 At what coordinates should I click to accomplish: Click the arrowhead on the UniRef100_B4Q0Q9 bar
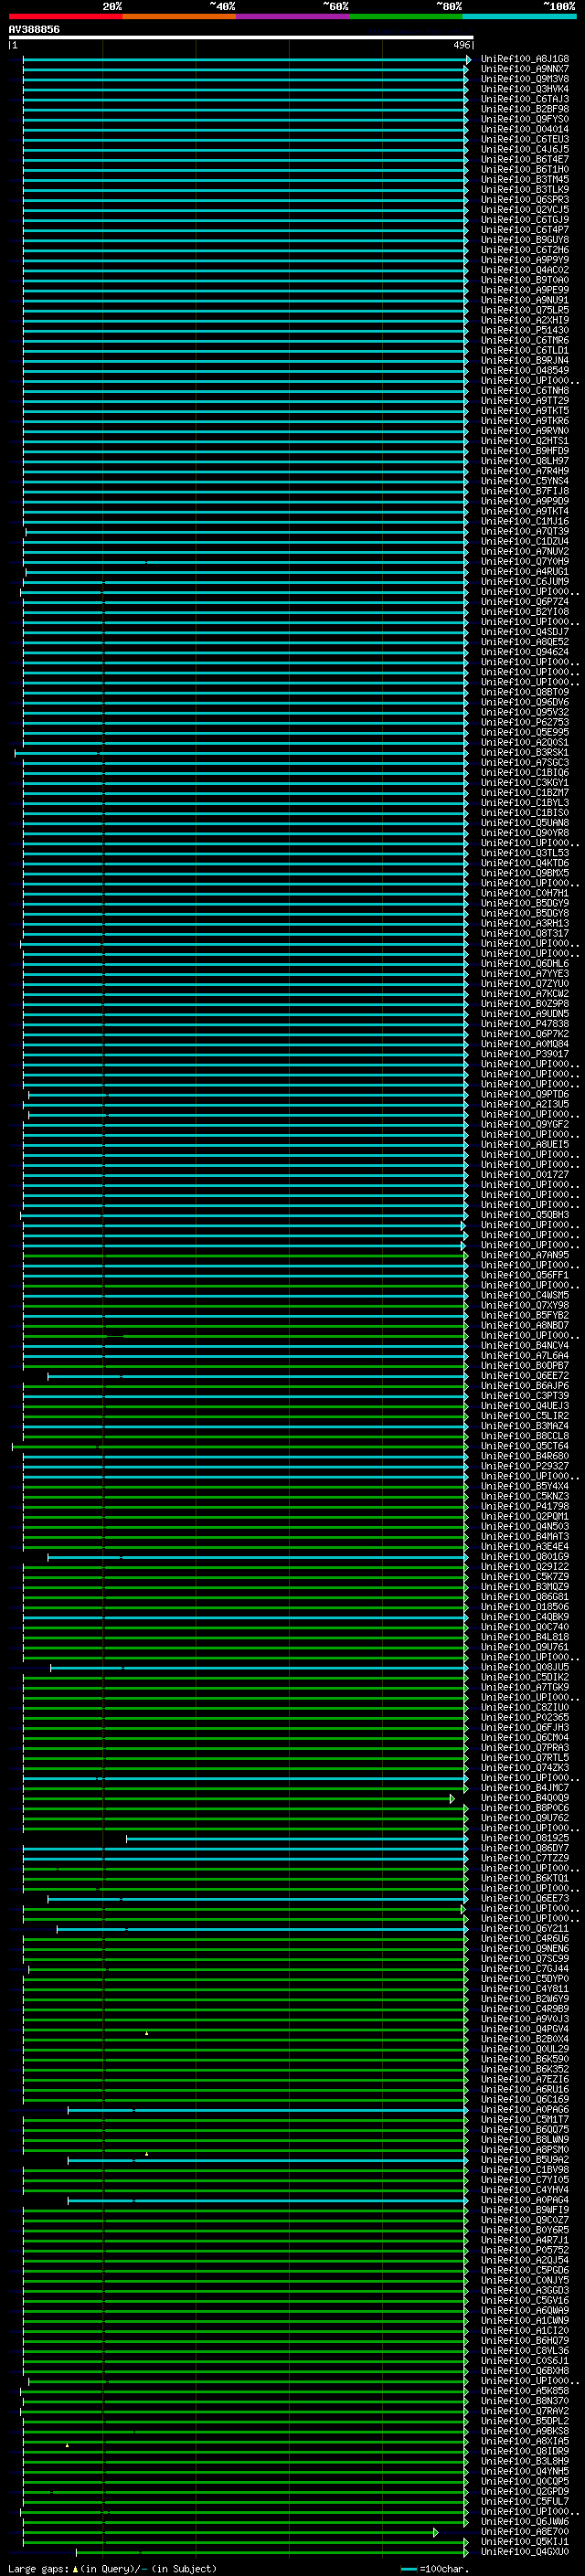coord(452,1799)
